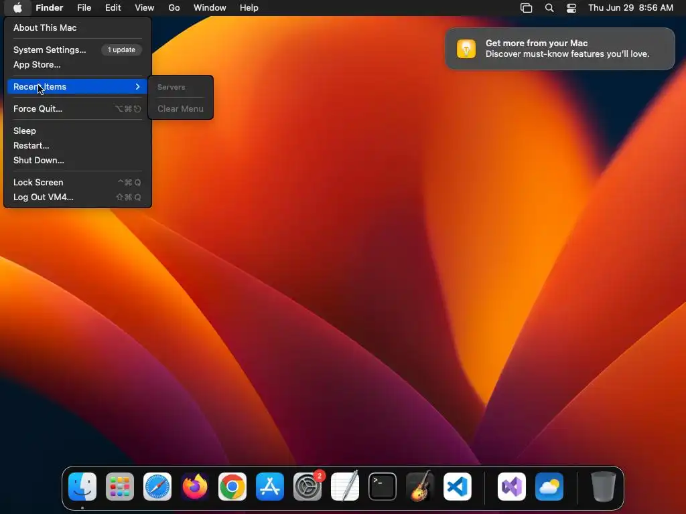Open Finder from the Dock
The image size is (686, 514).
pyautogui.click(x=82, y=487)
